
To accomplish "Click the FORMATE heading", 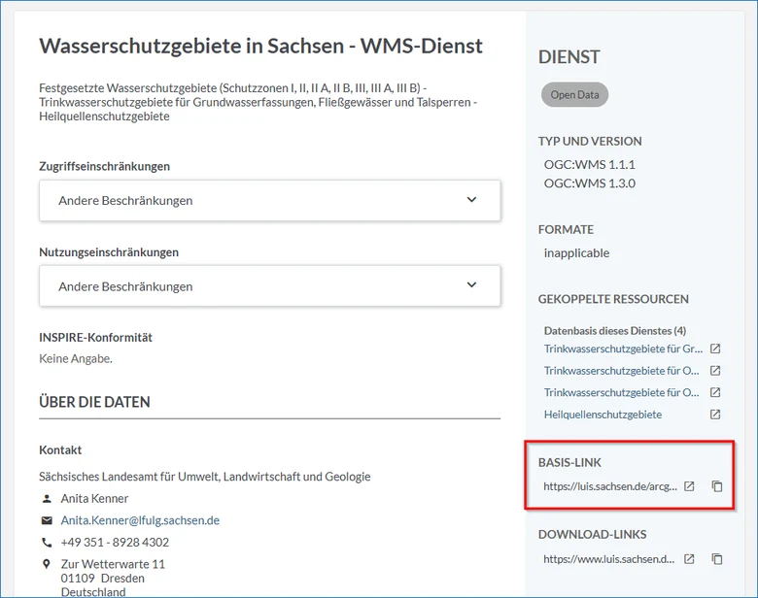I will point(567,229).
